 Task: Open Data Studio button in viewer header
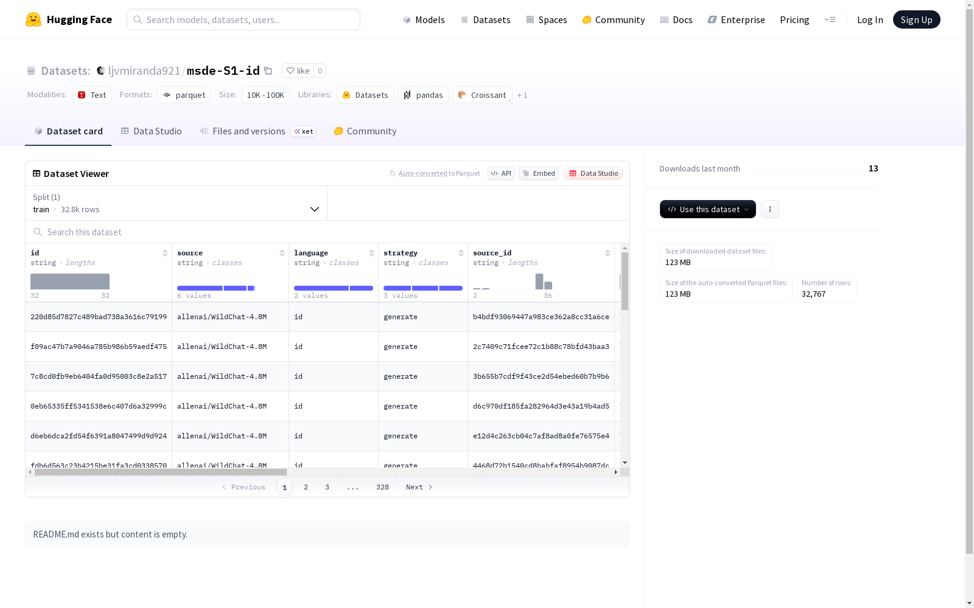593,173
